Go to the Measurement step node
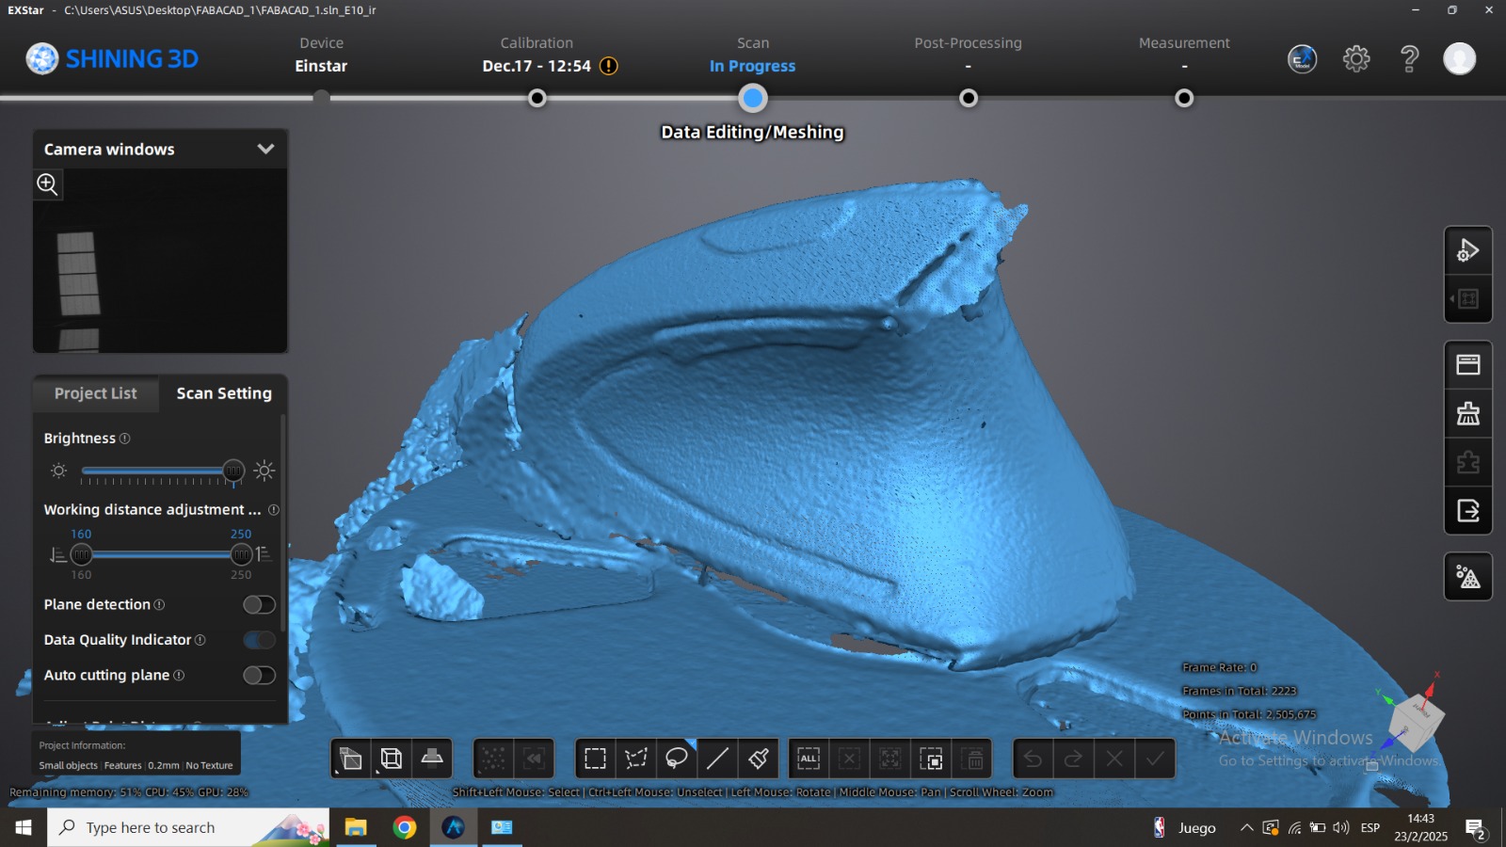 pos(1184,98)
